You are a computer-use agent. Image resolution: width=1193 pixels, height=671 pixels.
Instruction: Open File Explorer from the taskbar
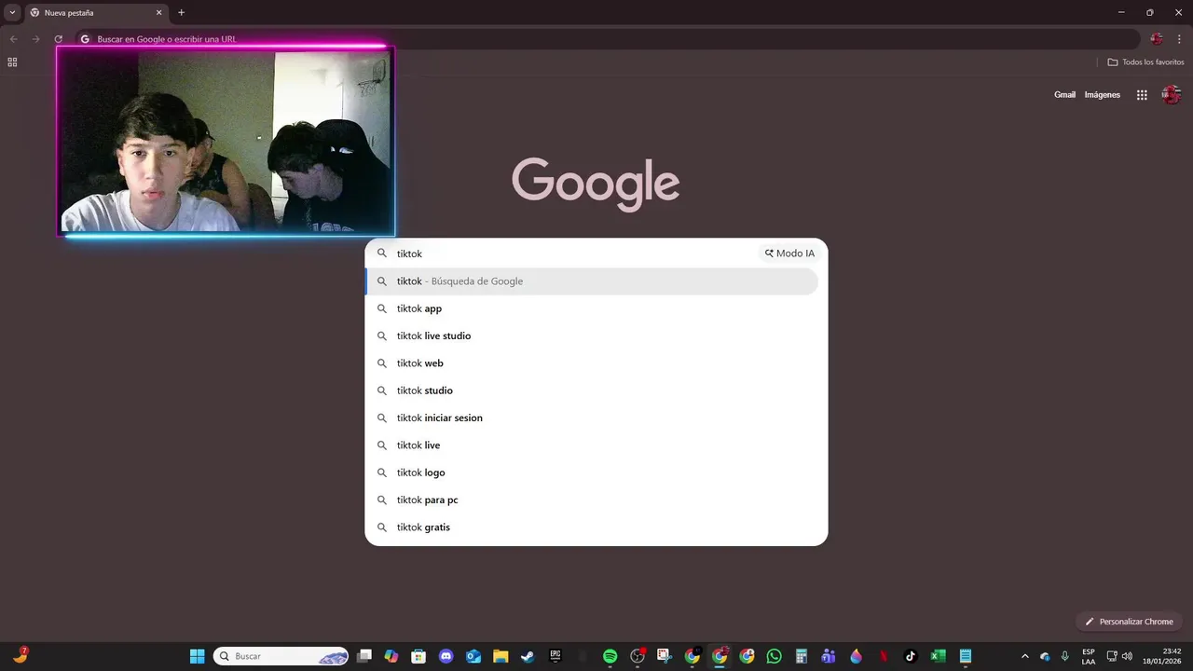click(x=501, y=656)
